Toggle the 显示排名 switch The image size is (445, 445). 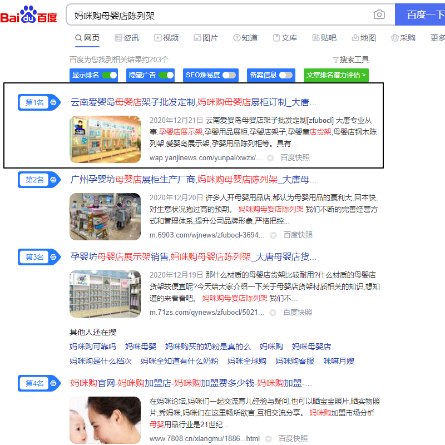pos(110,75)
